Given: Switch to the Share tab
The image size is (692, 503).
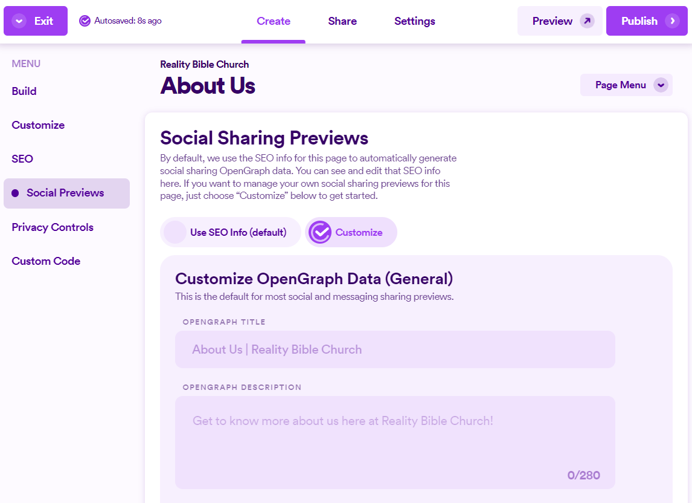Looking at the screenshot, I should tap(342, 21).
